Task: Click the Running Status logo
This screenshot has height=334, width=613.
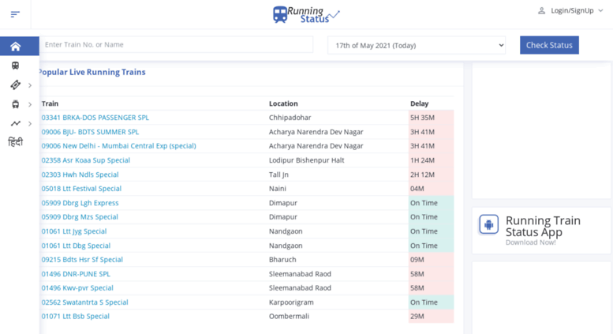Action: coord(306,14)
